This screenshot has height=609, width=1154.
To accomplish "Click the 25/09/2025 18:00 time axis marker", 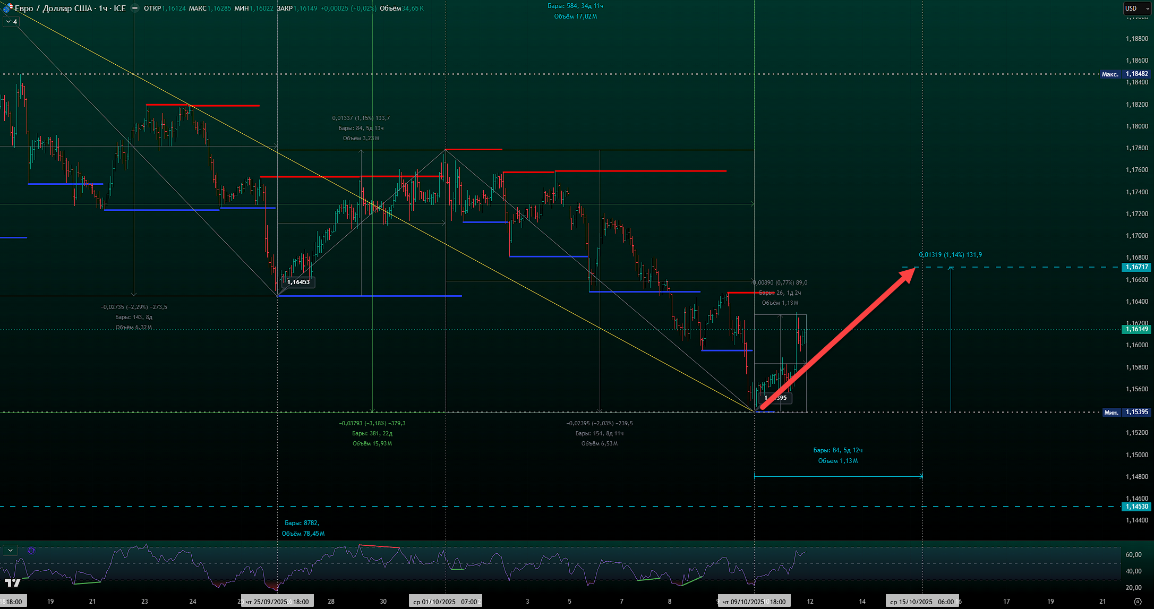I will pos(277,602).
